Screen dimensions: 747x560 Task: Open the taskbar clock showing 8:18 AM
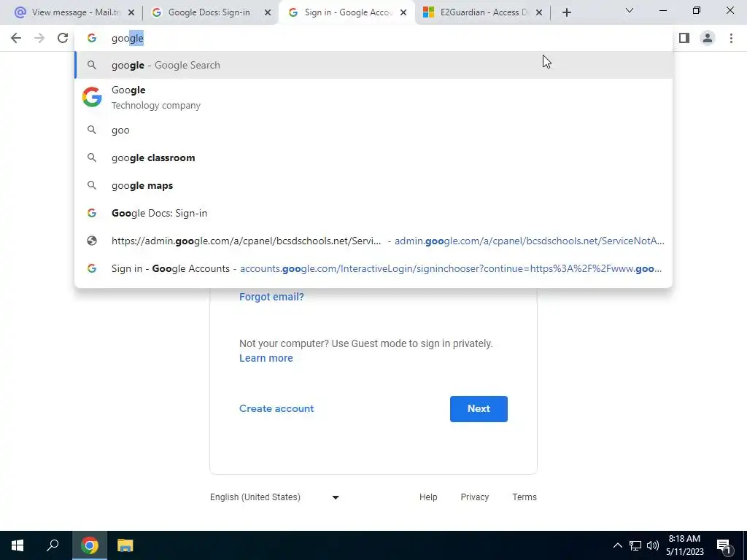point(684,545)
